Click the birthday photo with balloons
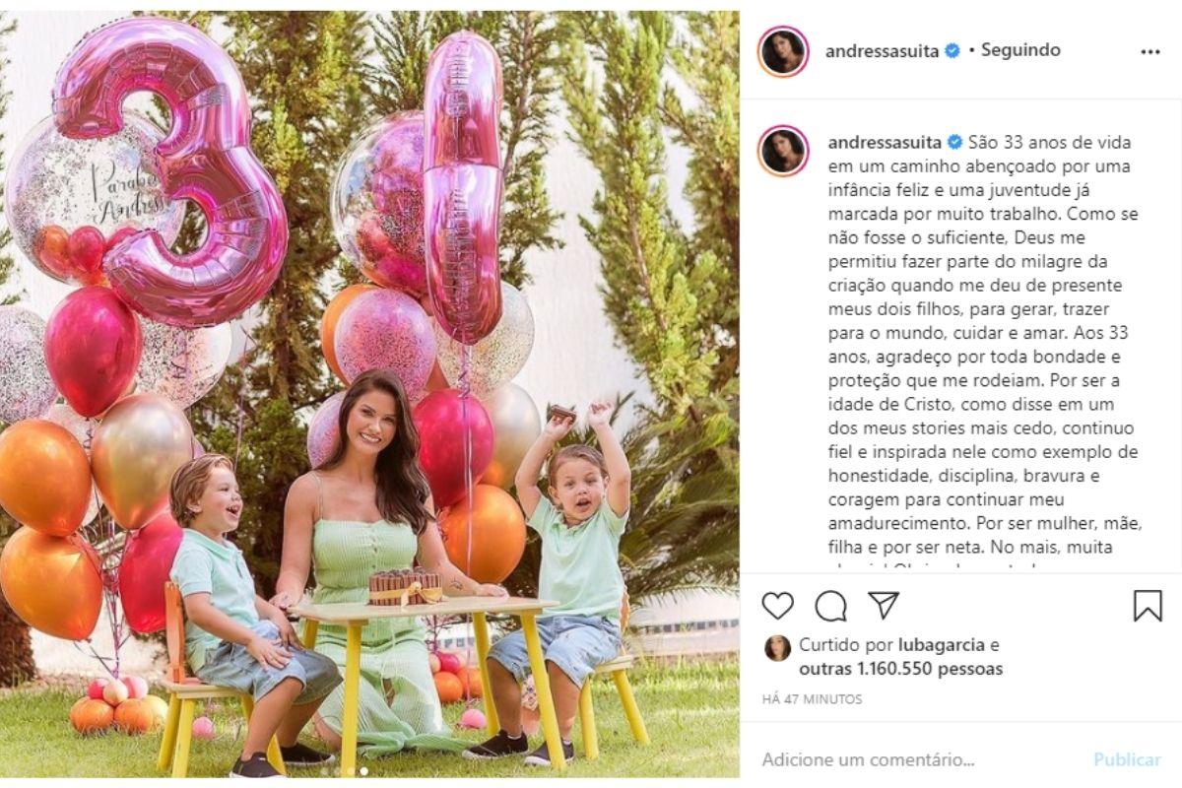Screen dimensions: 1182x788 [x=369, y=394]
